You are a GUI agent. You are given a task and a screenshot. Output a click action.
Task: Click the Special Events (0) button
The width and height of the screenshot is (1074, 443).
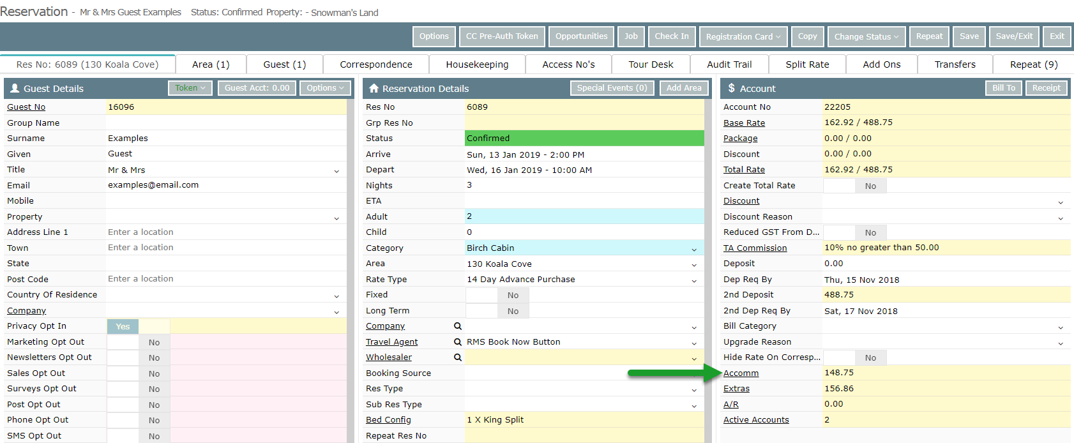[x=612, y=88]
